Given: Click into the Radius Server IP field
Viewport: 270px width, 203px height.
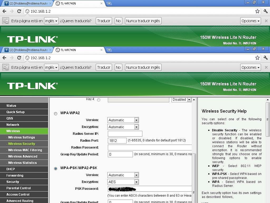Looking at the screenshot, I should coord(125,134).
